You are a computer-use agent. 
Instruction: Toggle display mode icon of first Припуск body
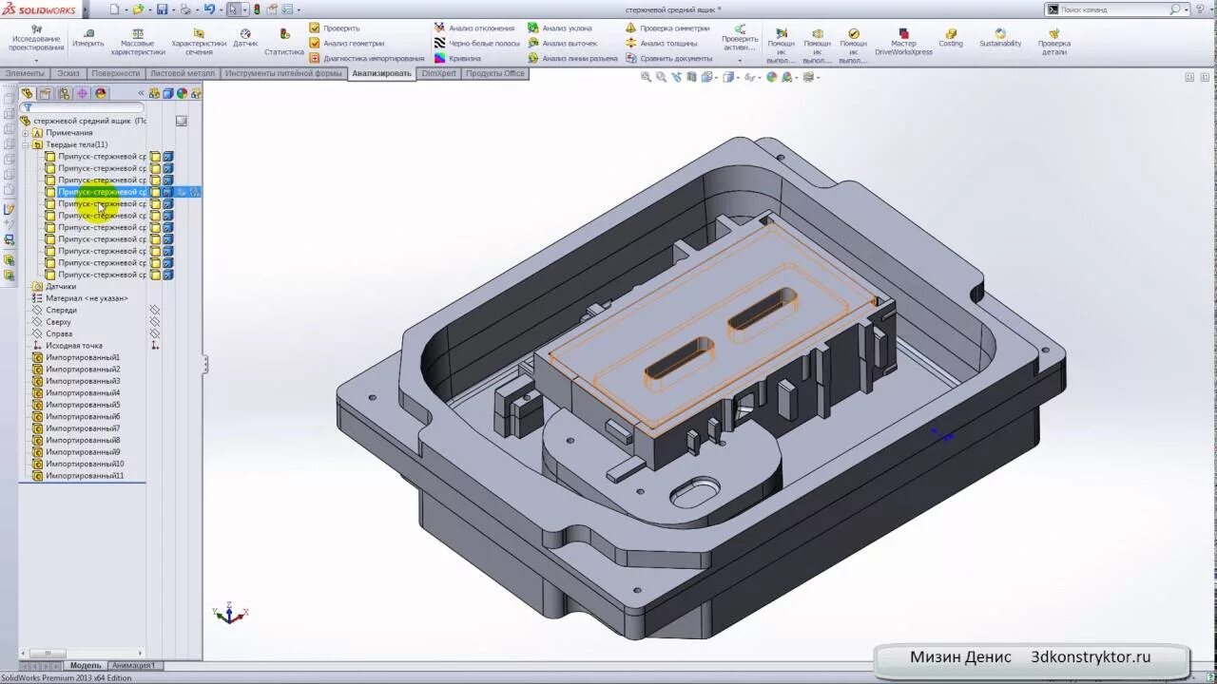(x=168, y=157)
